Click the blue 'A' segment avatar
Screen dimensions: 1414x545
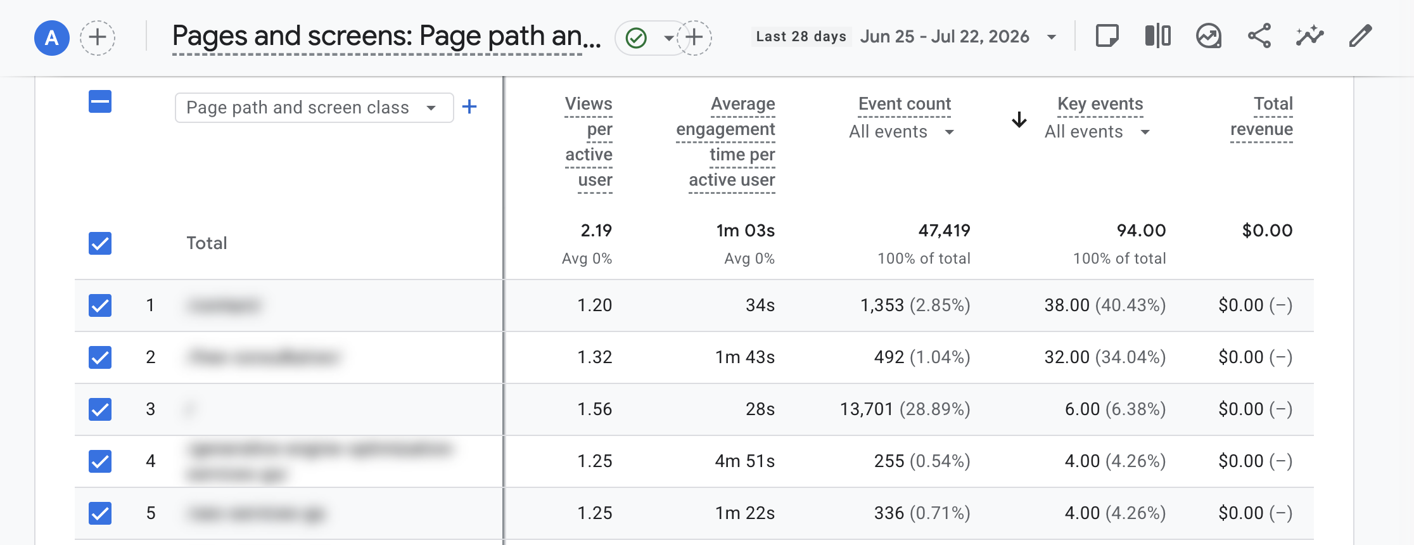52,38
